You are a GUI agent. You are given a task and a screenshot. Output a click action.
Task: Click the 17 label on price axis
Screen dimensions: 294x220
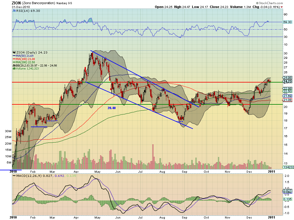[285, 128]
